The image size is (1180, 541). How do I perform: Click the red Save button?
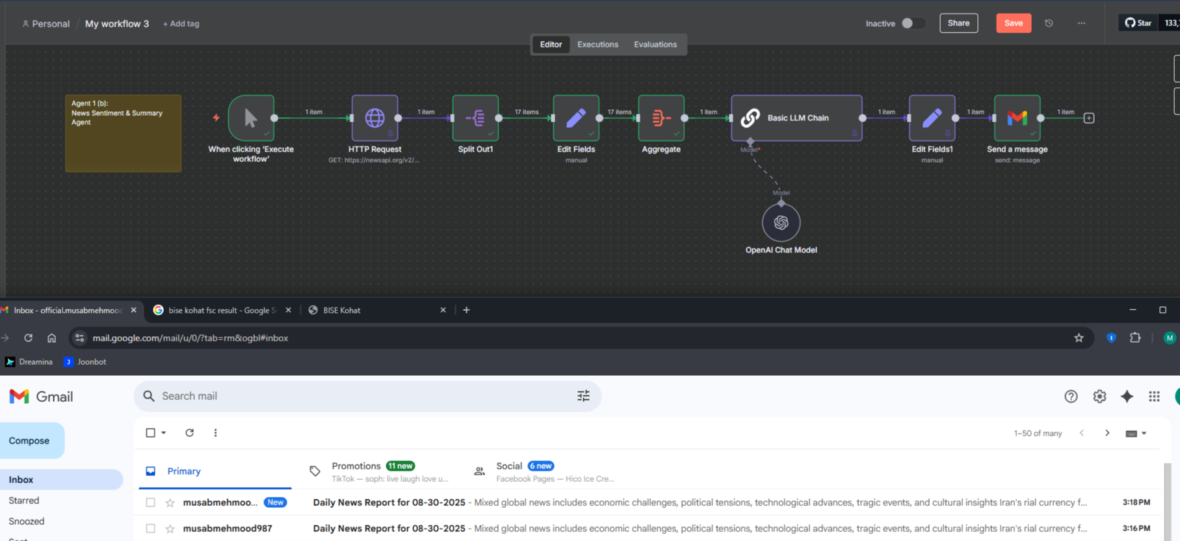coord(1013,23)
